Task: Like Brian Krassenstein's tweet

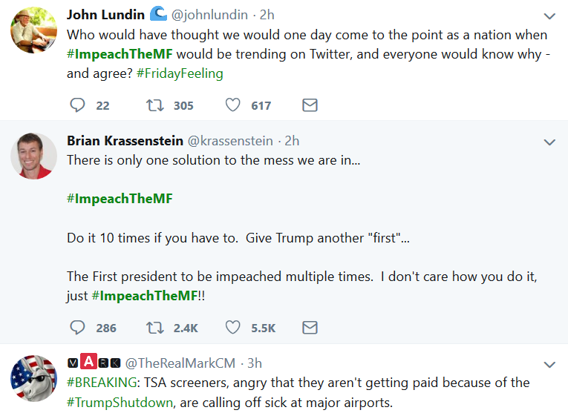Action: click(x=233, y=327)
